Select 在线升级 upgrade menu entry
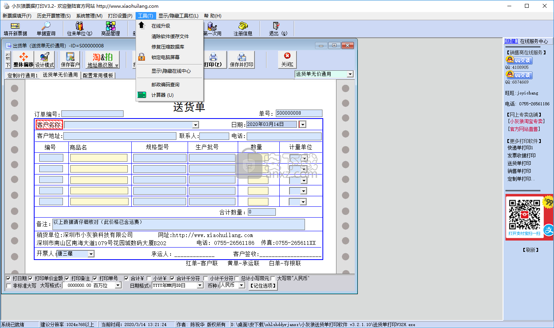The image size is (554, 328). [x=169, y=26]
